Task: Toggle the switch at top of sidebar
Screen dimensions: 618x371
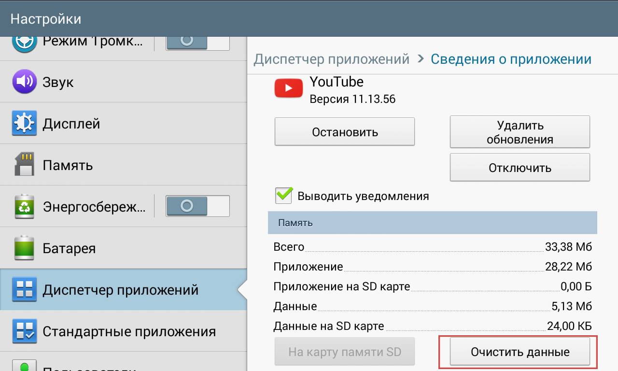Action: pos(197,42)
